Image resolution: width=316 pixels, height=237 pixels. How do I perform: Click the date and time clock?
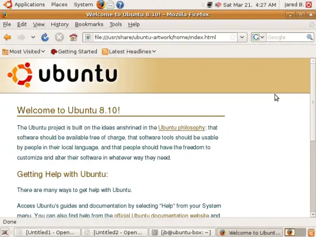tap(250, 5)
